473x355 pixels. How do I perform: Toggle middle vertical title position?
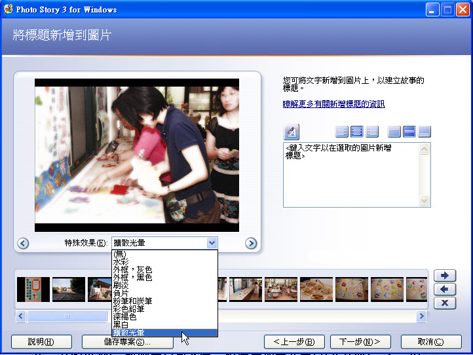pyautogui.click(x=409, y=132)
